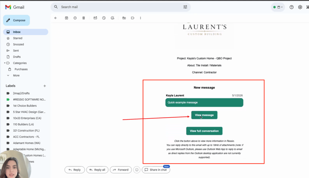Click the View full conversation button

[204, 131]
